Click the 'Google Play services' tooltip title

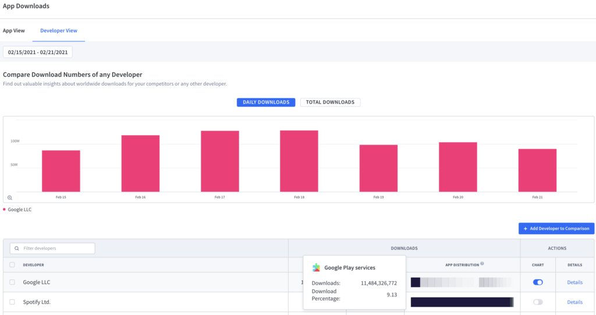pyautogui.click(x=350, y=268)
